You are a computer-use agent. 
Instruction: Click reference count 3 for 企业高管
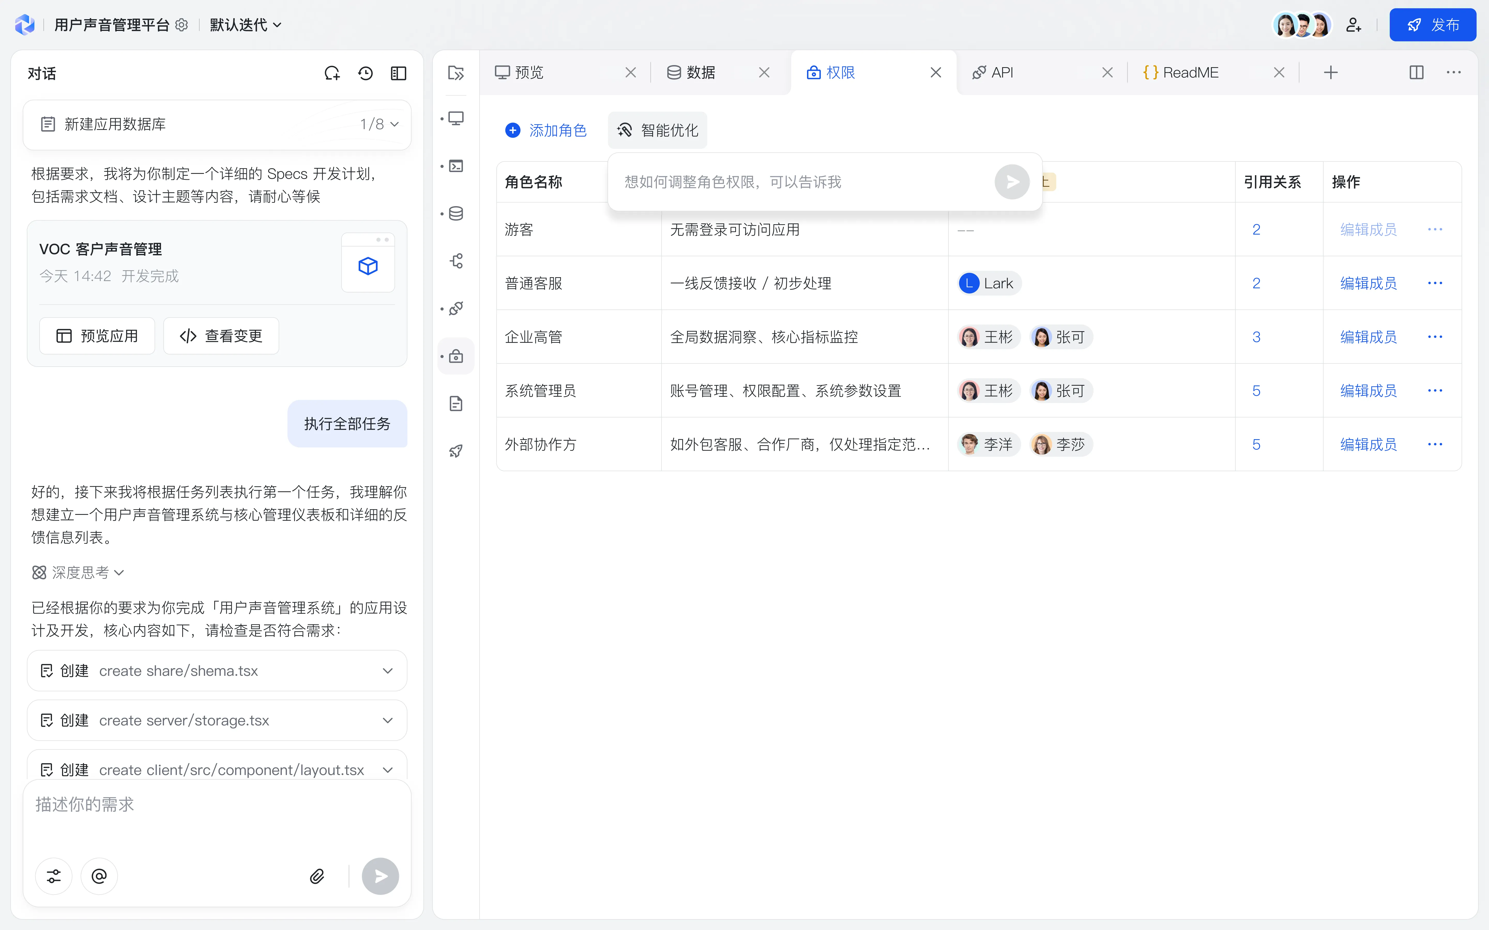tap(1256, 337)
